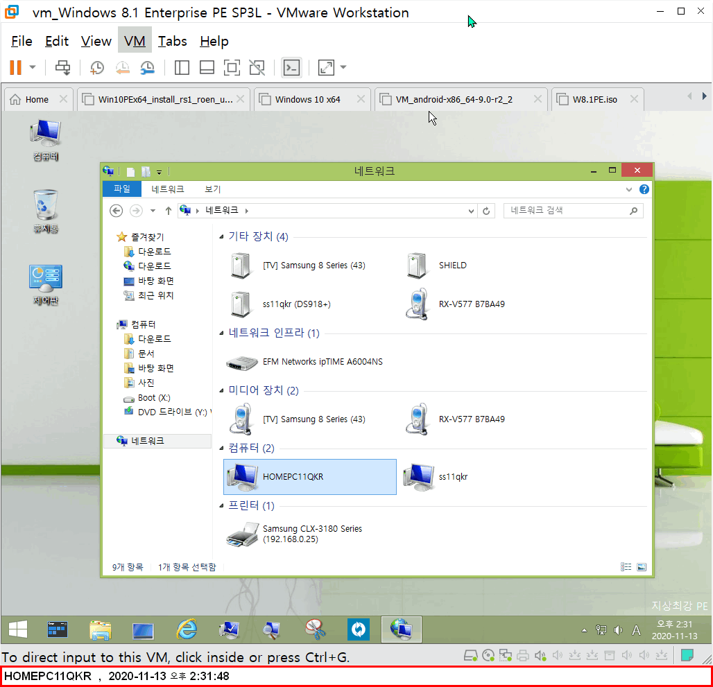This screenshot has width=713, height=687.
Task: Switch to details view
Action: pos(626,567)
